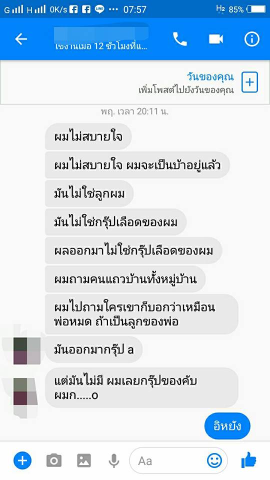The height and width of the screenshot is (480, 270).
Task: Tap the message ผมไม่สบายใจ ผมจะเป็นบ้าอยู่แล้ว
Action: (x=137, y=165)
